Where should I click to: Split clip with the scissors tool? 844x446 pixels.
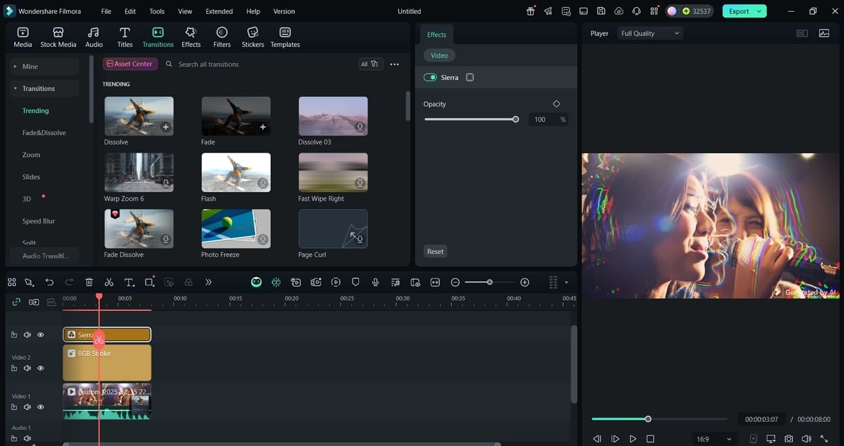(108, 282)
